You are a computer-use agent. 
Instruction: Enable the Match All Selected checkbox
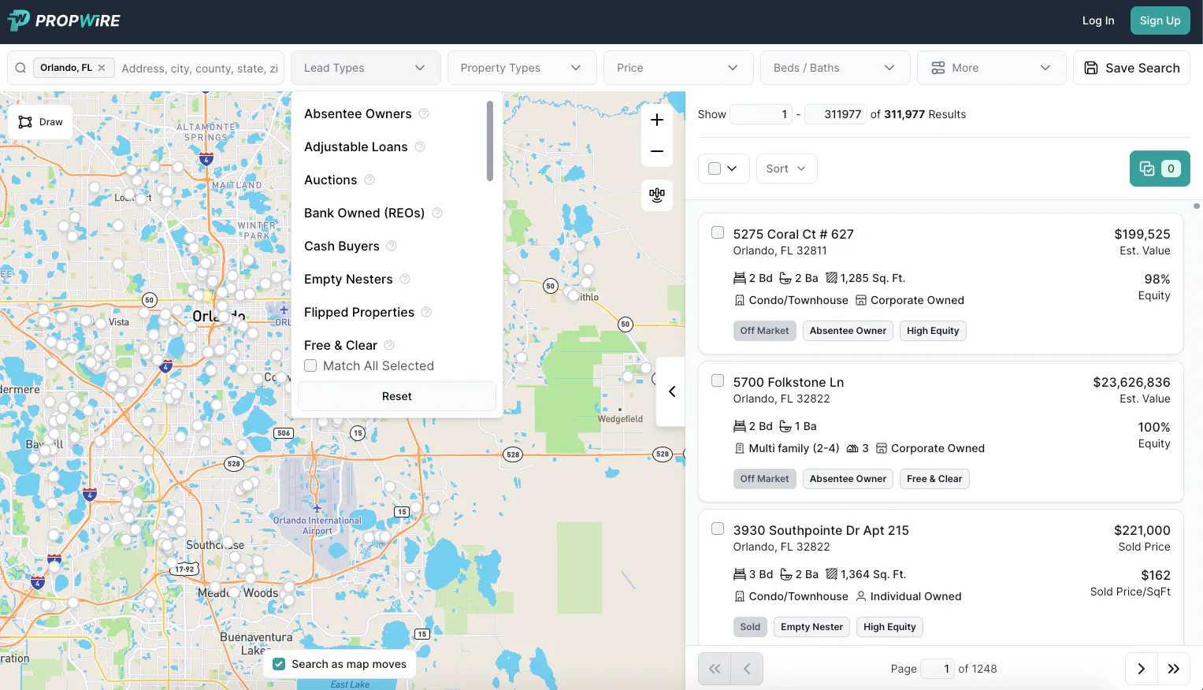pyautogui.click(x=310, y=365)
